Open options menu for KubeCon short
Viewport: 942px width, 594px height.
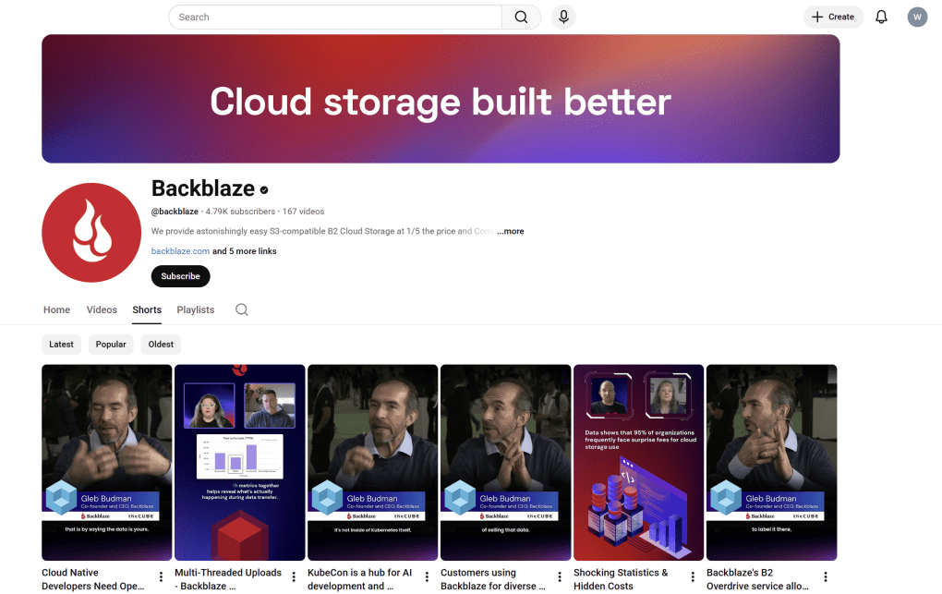427,577
